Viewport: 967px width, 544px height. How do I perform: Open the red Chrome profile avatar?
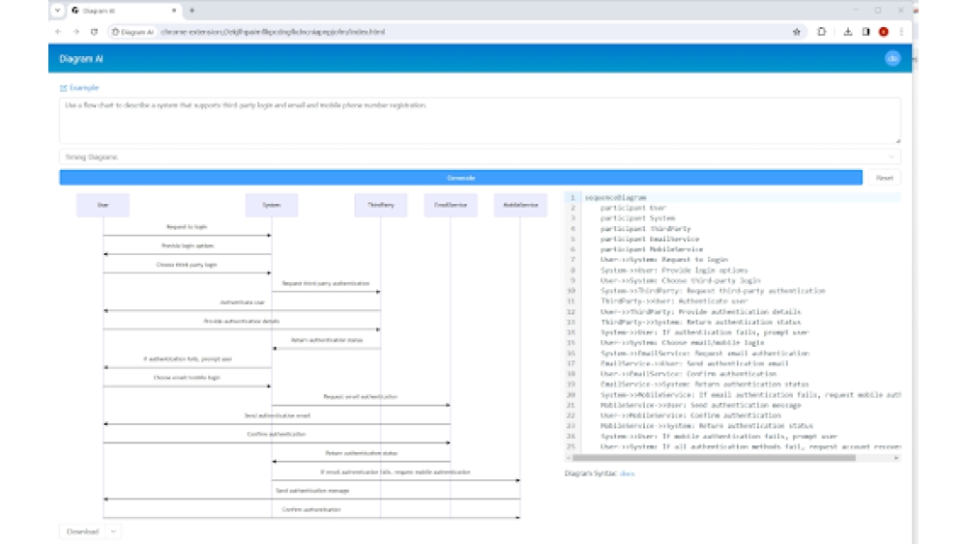click(x=883, y=32)
